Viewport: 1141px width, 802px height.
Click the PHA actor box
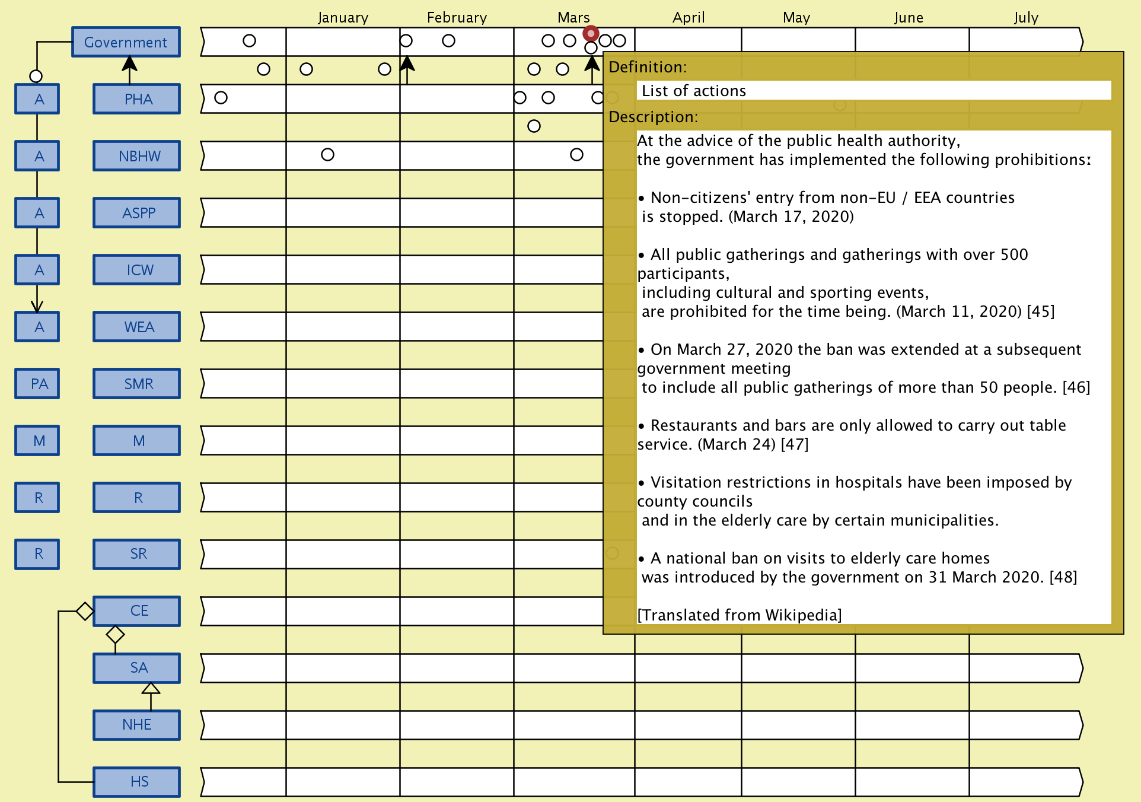point(137,99)
